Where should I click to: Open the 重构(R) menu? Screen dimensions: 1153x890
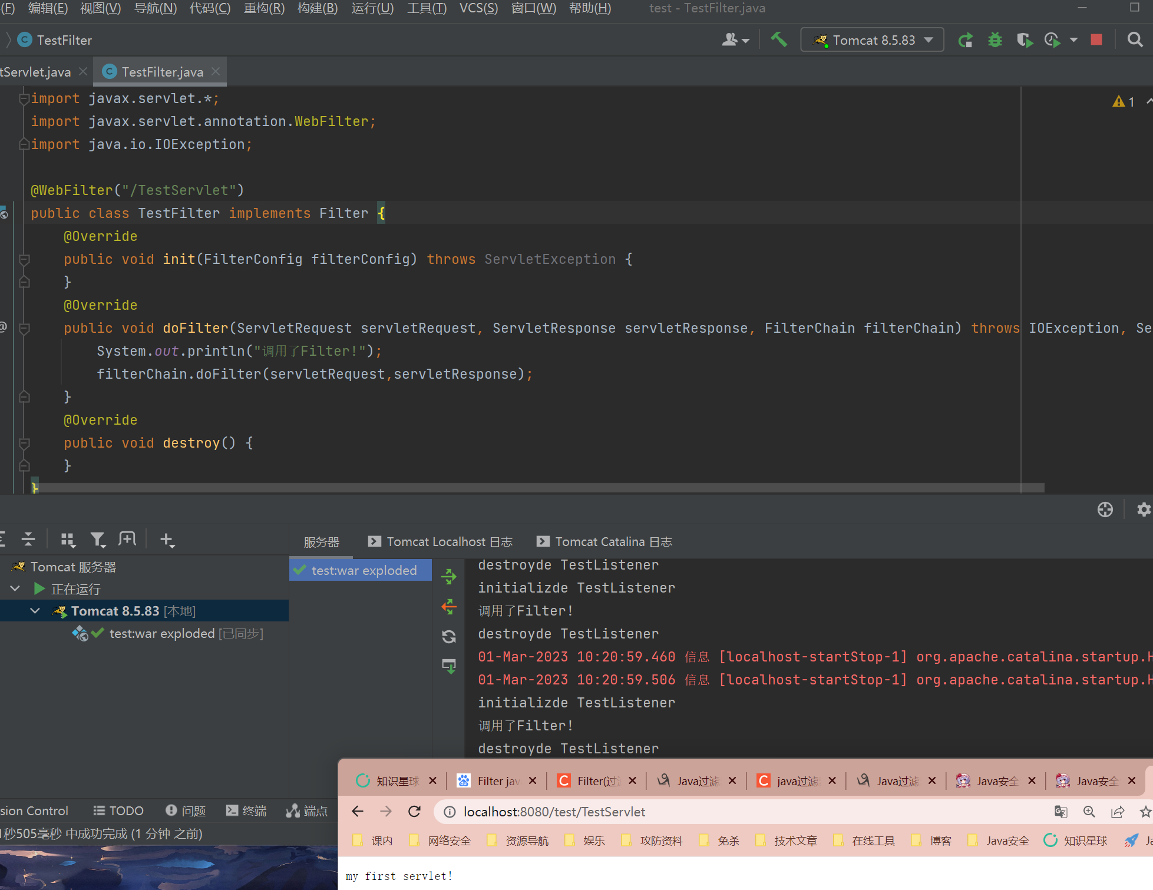pyautogui.click(x=264, y=8)
